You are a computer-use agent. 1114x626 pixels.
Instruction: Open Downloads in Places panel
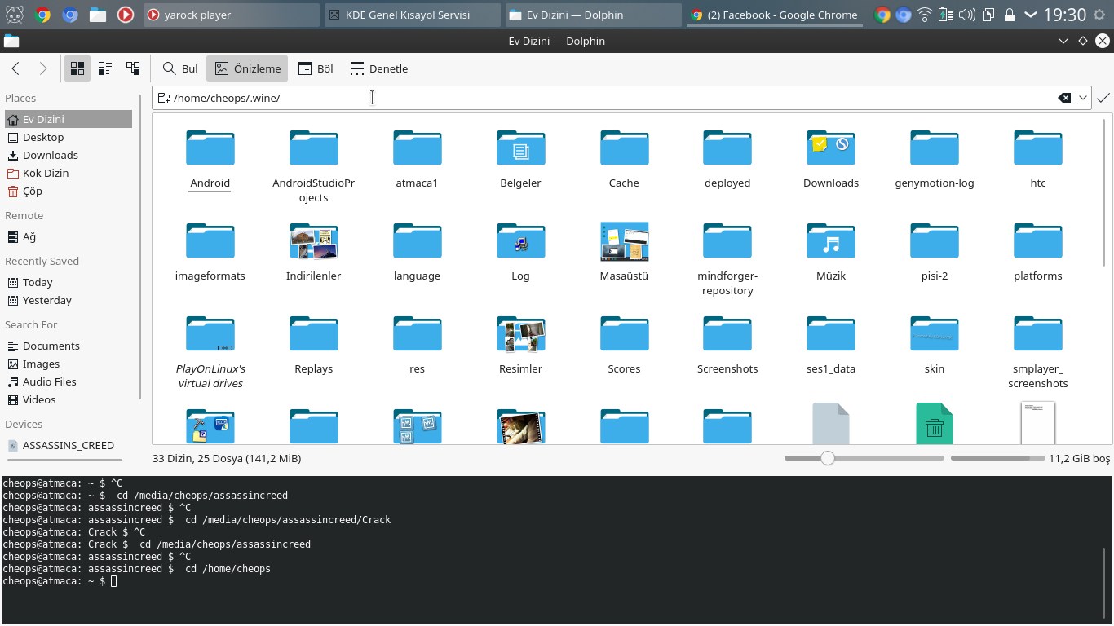click(50, 155)
